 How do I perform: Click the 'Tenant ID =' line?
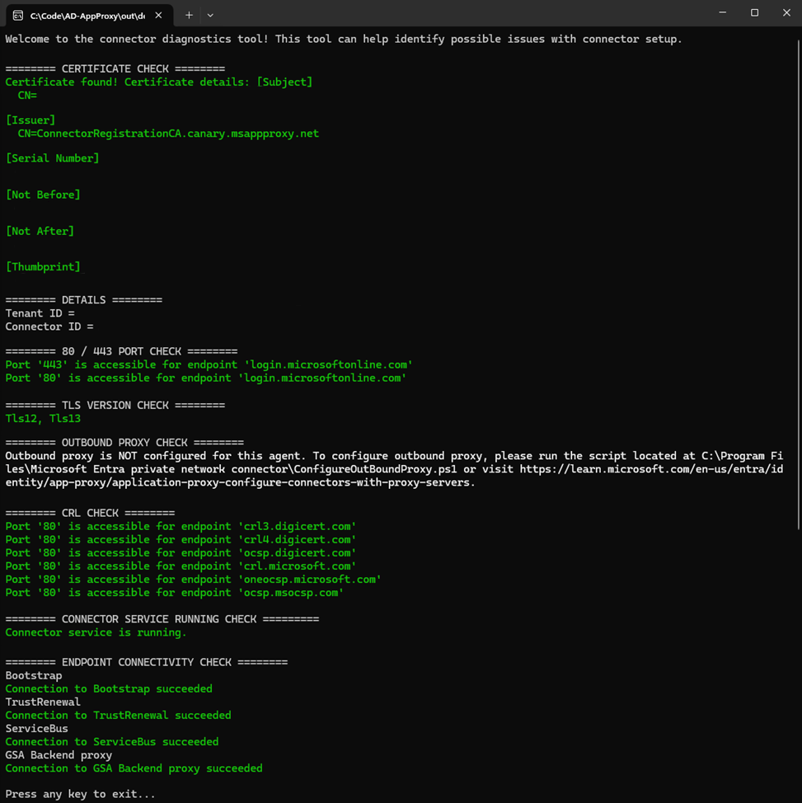[40, 313]
